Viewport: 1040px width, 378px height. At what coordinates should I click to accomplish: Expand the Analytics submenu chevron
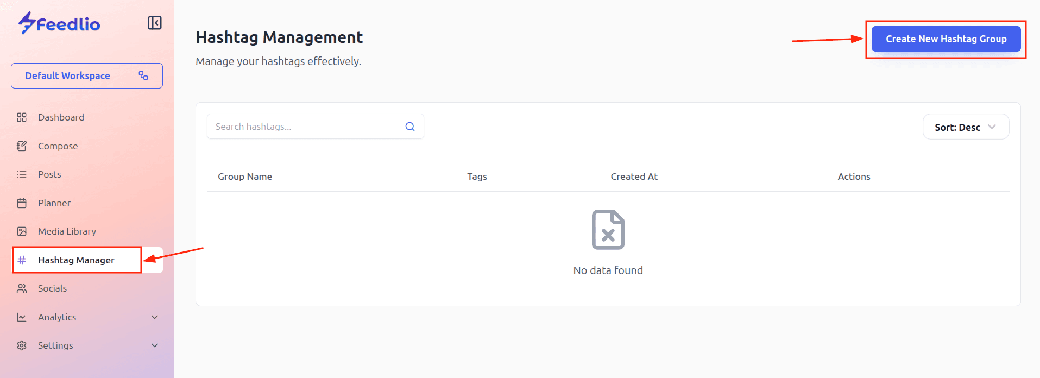[x=155, y=317]
